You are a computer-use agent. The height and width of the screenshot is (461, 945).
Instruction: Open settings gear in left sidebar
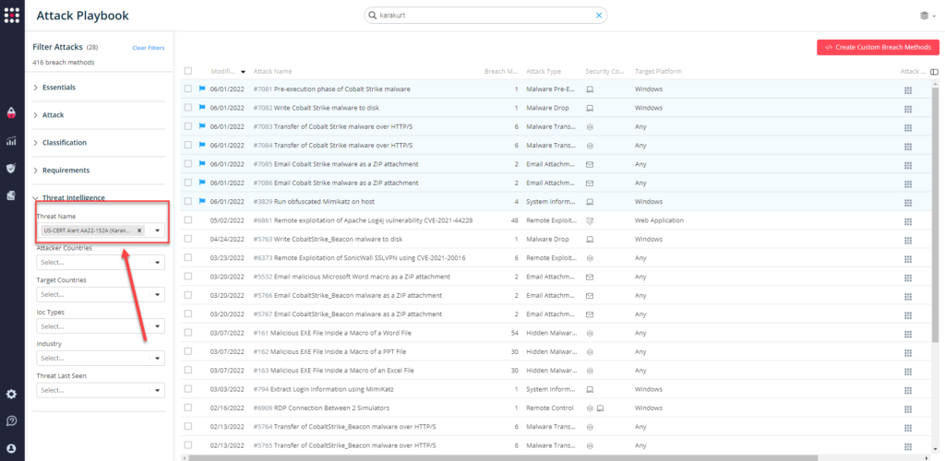coord(12,394)
